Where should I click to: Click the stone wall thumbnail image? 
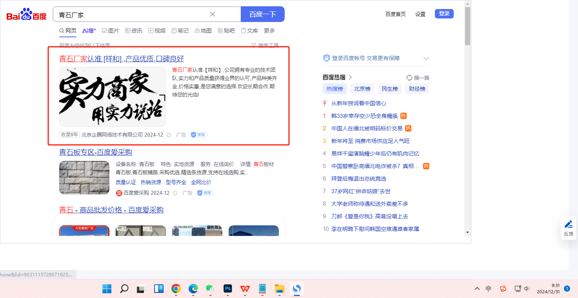(x=84, y=177)
